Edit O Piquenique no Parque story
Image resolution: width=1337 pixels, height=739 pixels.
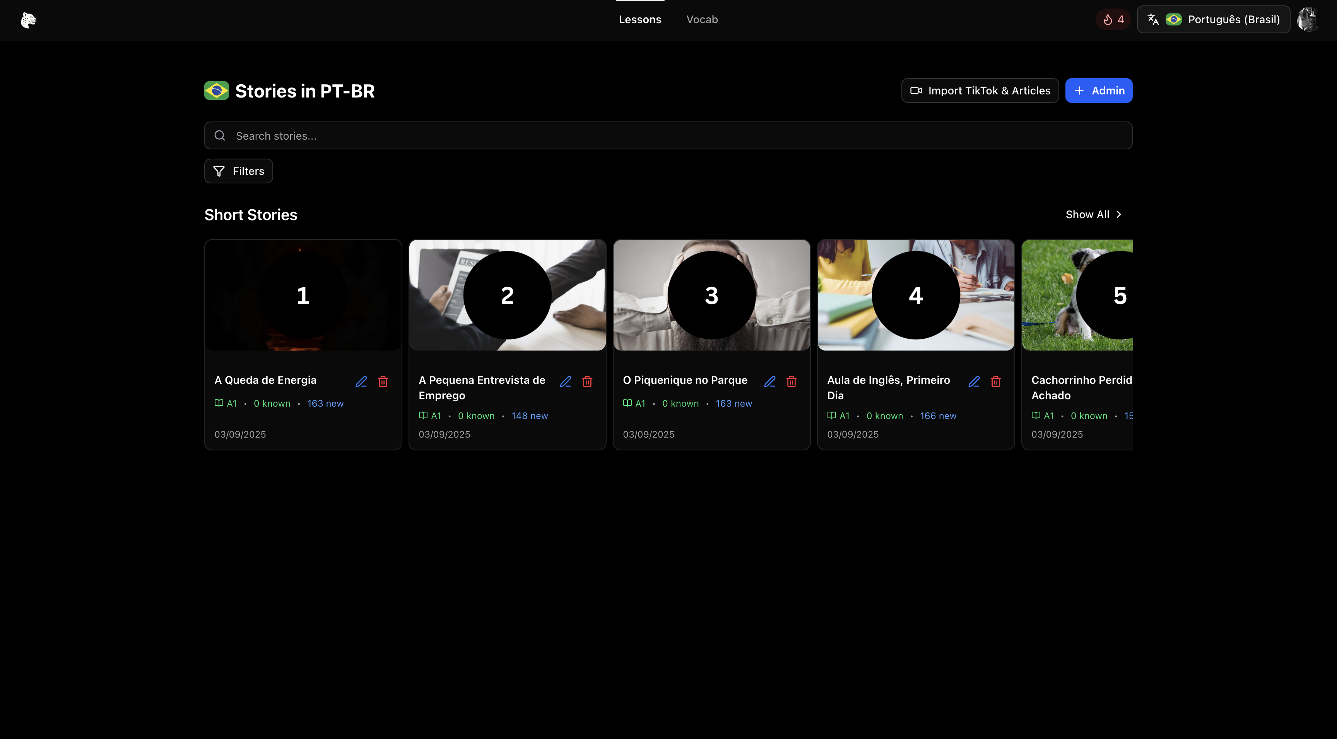769,381
